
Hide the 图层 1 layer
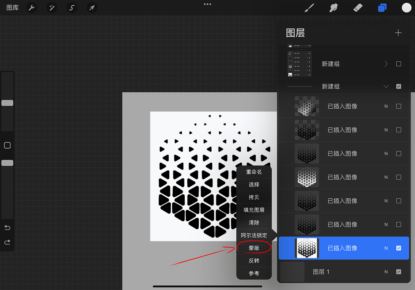(x=398, y=272)
